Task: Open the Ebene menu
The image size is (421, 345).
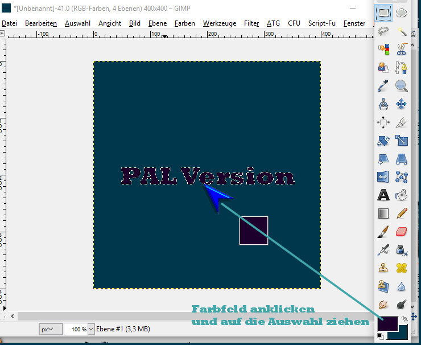Action: (x=158, y=23)
